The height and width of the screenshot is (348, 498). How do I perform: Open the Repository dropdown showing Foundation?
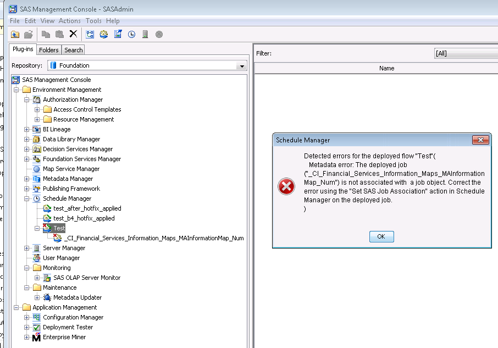pyautogui.click(x=241, y=65)
